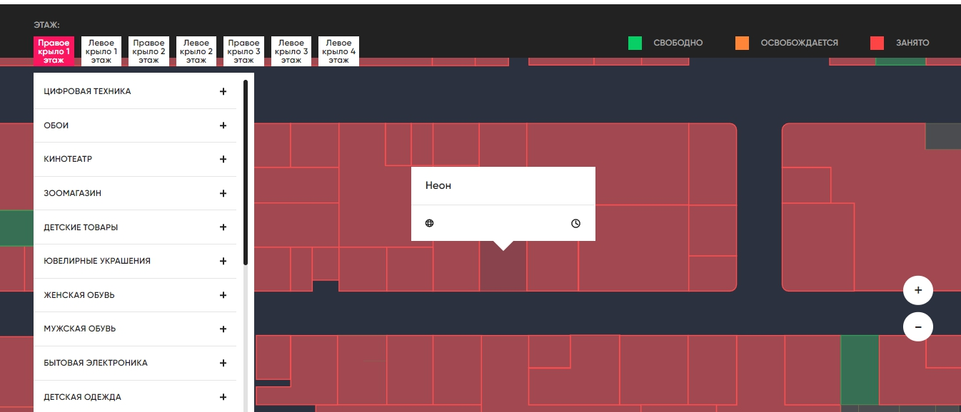The image size is (961, 412).
Task: Click the Освобождается legend label
Action: point(800,43)
